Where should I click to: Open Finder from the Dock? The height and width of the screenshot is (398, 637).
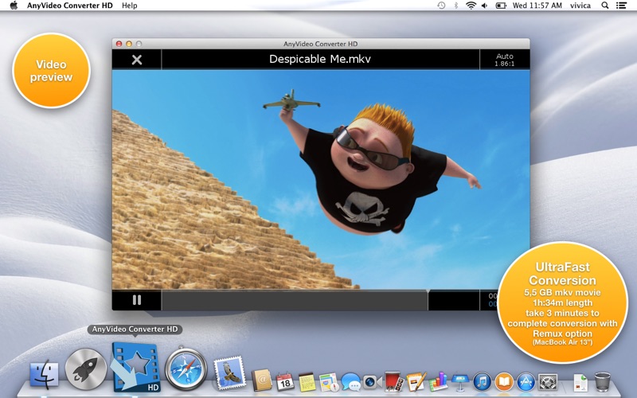tap(45, 374)
